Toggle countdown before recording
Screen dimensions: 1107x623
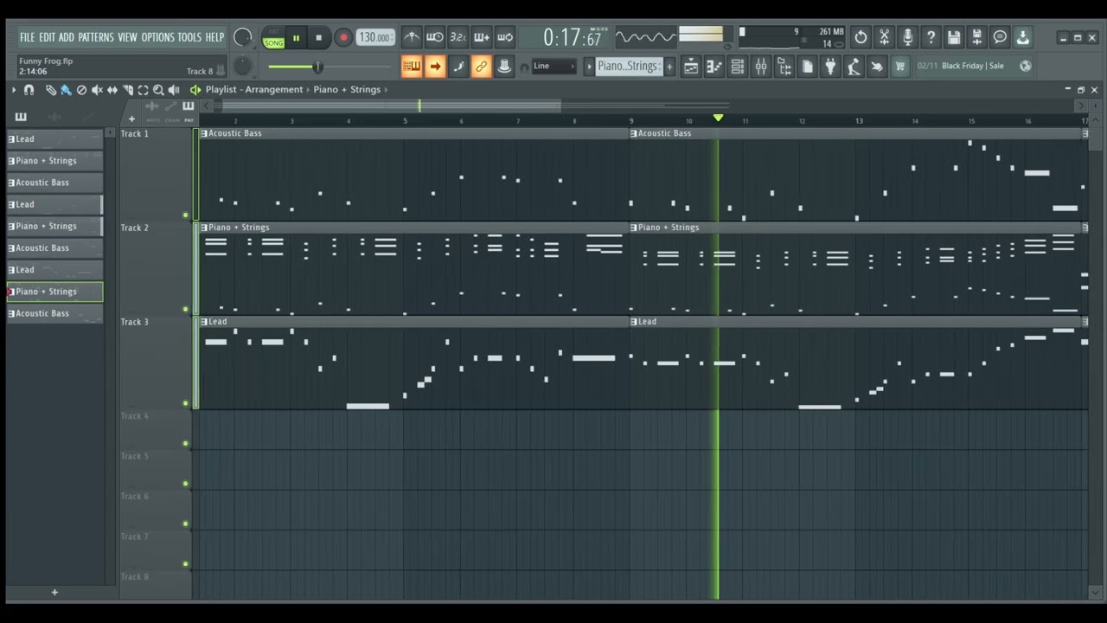click(x=458, y=37)
